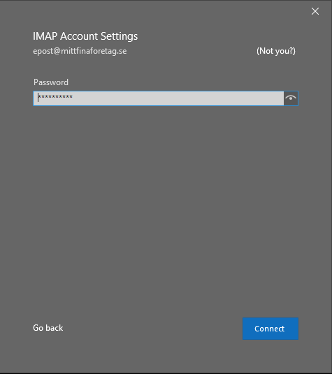Close the IMAP Account Settings dialog

point(315,11)
